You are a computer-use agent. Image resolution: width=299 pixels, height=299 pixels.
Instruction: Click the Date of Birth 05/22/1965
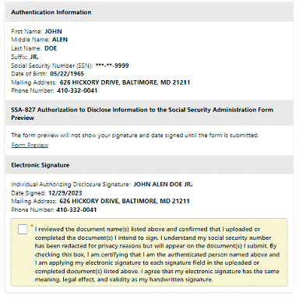[x=67, y=74]
